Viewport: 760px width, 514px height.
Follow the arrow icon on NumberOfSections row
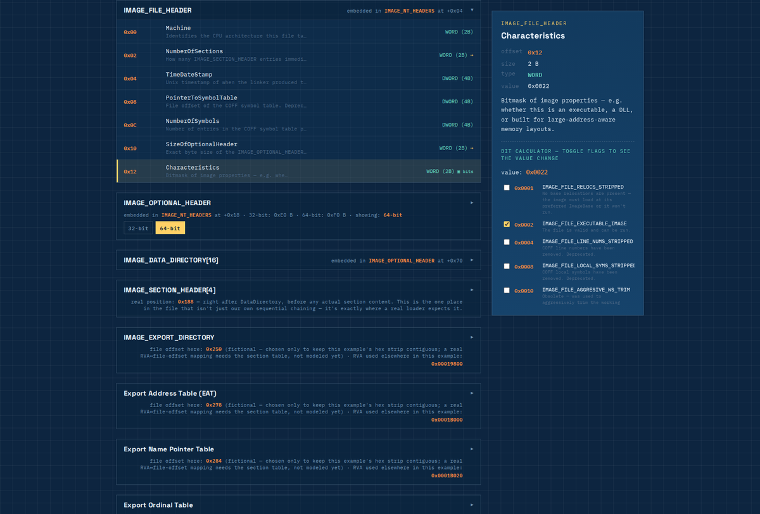[x=471, y=55]
